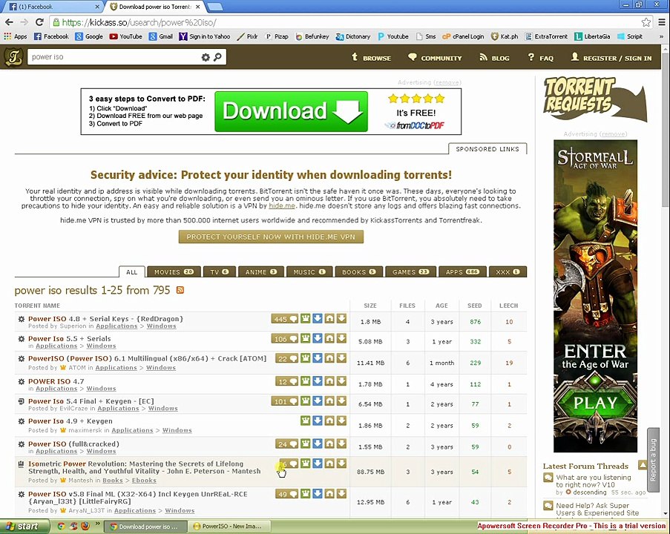Open the advanced search gear in the search box

coord(206,57)
